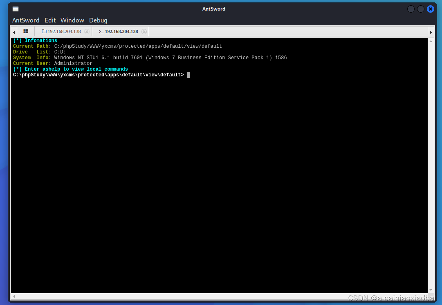442x305 pixels.
Task: Maximize the AntSword window
Action: point(421,9)
